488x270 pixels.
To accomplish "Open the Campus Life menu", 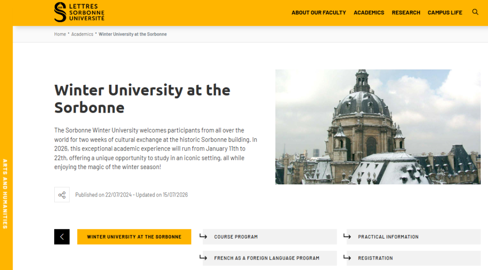I will pyautogui.click(x=445, y=13).
